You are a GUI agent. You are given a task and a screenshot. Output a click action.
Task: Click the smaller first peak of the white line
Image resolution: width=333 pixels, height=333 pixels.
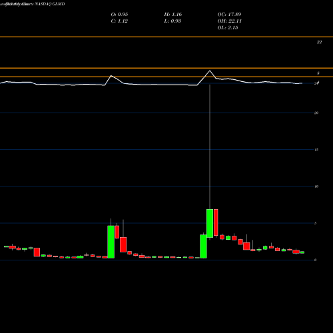[111, 76]
